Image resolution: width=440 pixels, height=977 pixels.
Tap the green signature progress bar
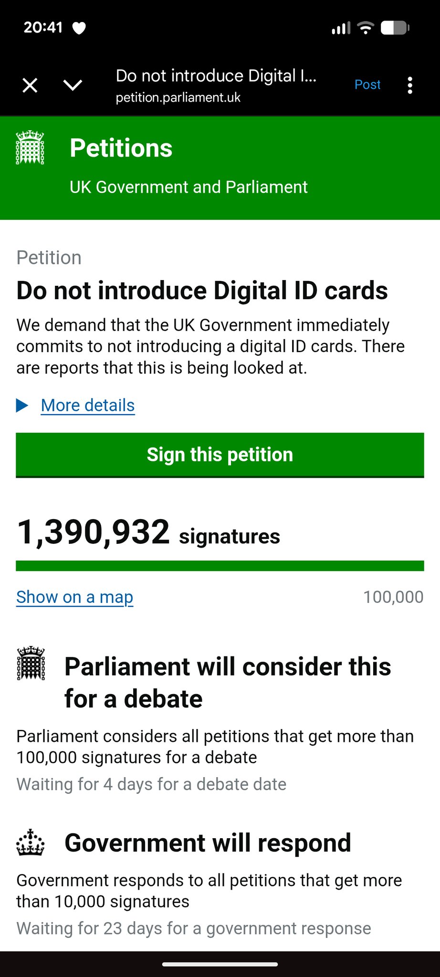point(220,566)
